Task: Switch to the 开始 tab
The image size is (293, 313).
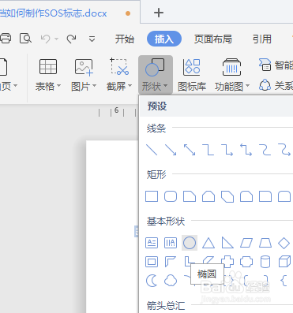Action: pyautogui.click(x=125, y=39)
